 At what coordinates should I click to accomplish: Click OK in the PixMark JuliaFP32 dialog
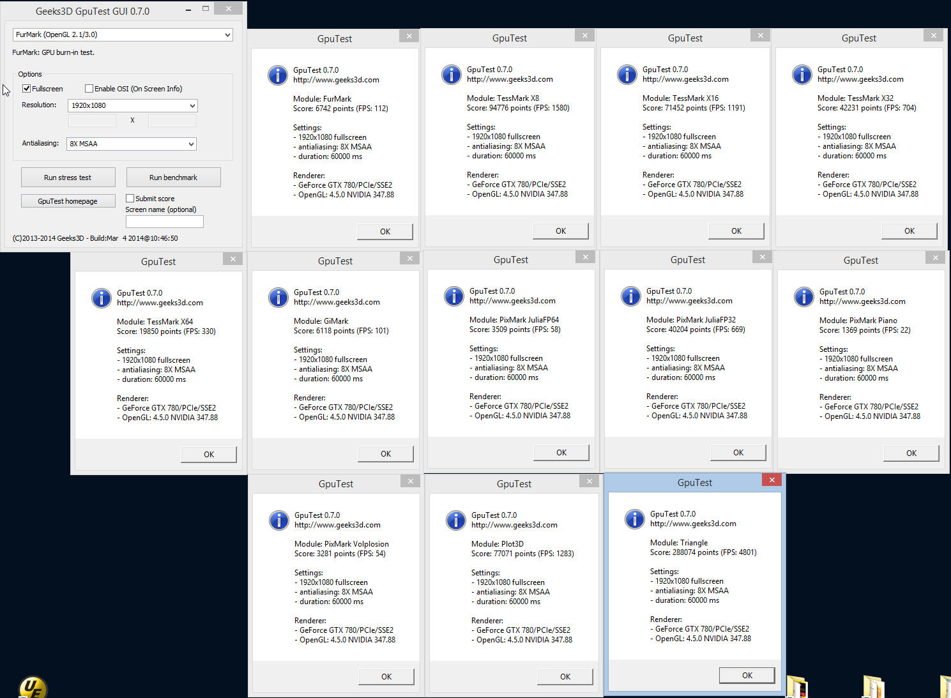(738, 453)
